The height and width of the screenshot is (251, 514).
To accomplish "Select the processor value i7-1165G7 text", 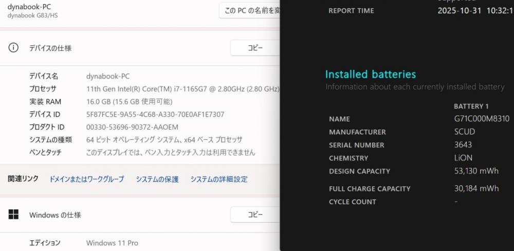I will pos(183,89).
